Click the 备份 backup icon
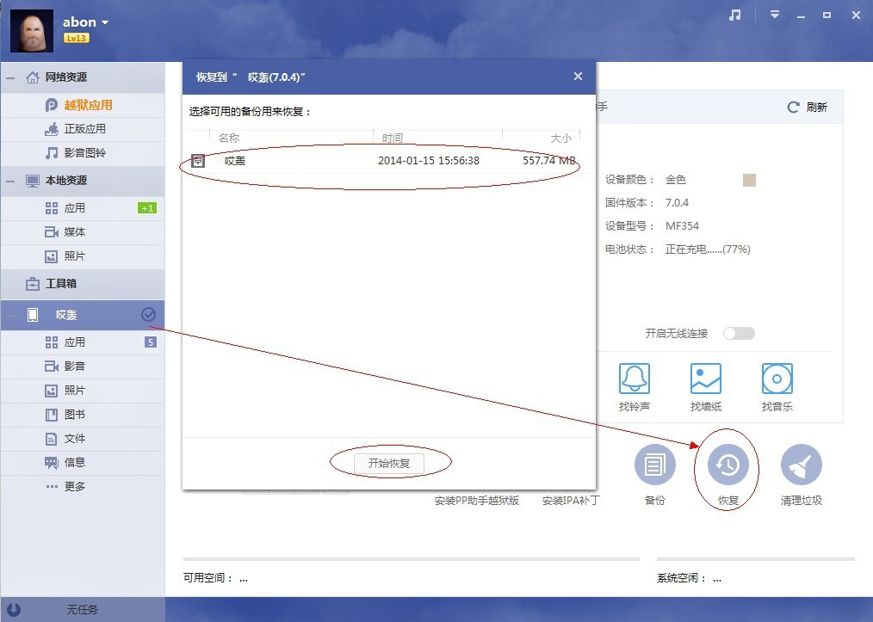The width and height of the screenshot is (873, 622). point(654,465)
